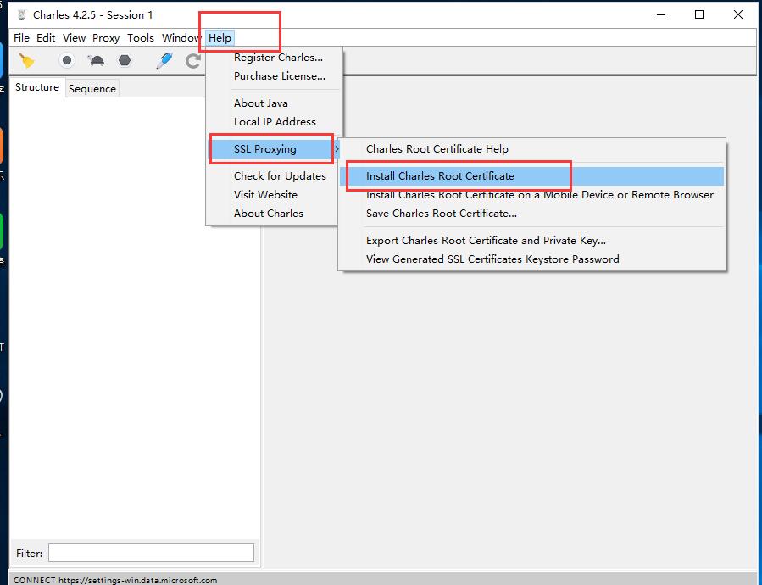Click the hexagon breakpoints icon
762x585 pixels.
coord(125,61)
